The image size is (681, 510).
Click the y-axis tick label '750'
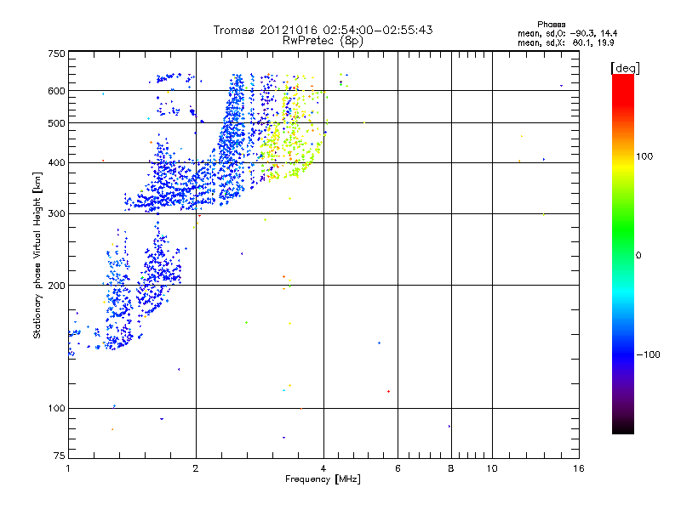click(x=56, y=54)
